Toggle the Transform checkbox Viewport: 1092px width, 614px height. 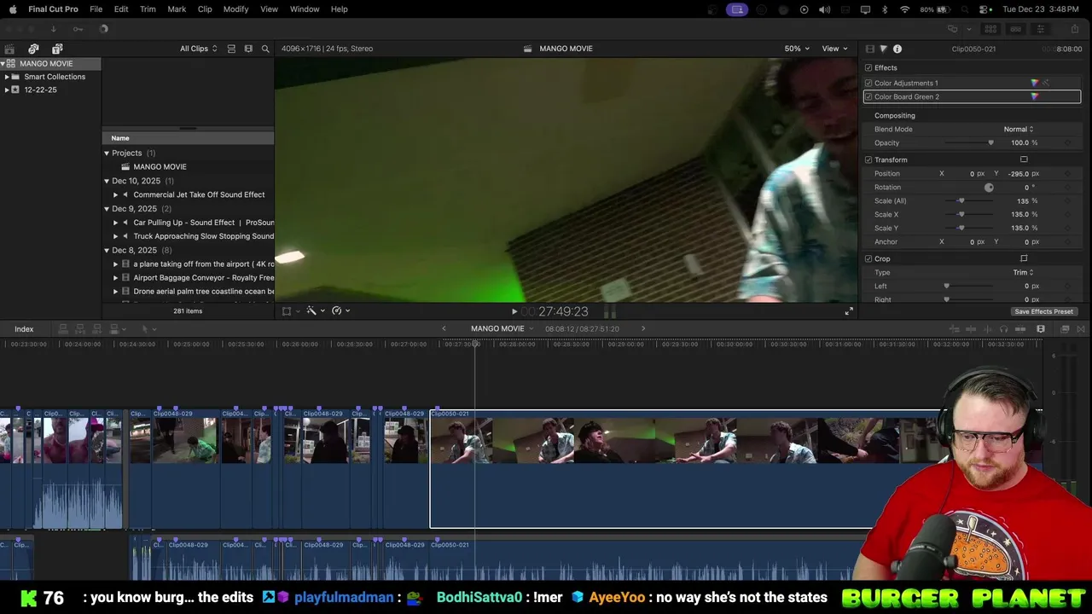(868, 159)
